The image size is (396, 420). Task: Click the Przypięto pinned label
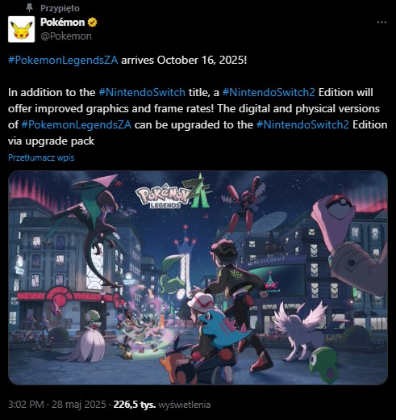coord(60,8)
